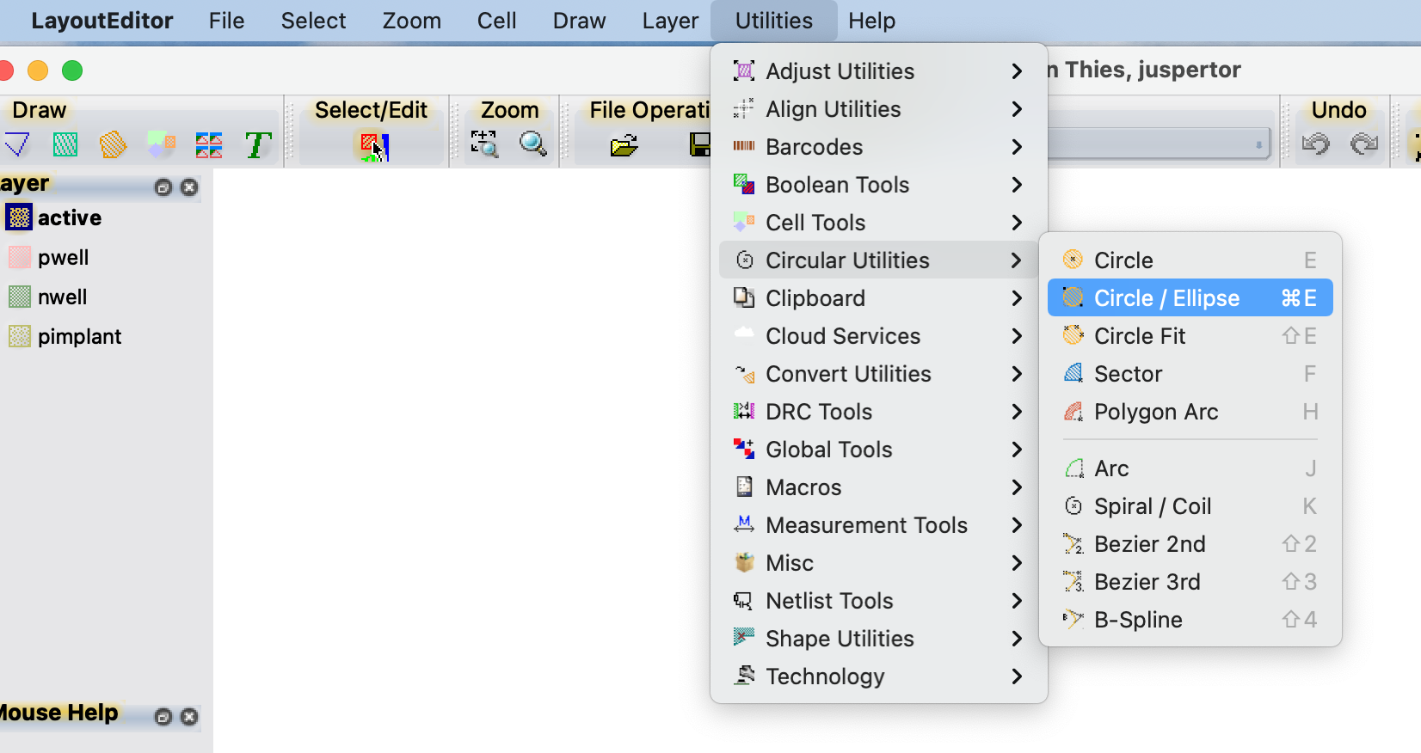
Task: Expand Macros submenu
Action: [879, 487]
